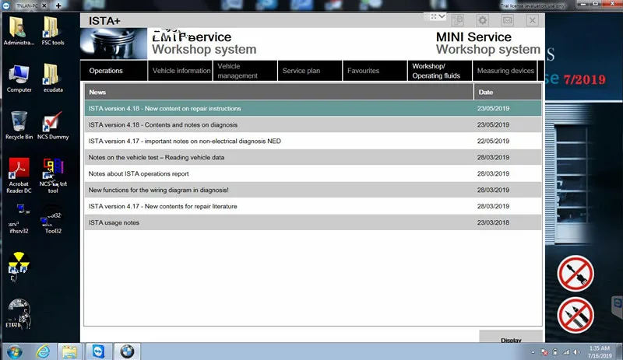Open the volume speaker tray icon
Viewport: 623px width, 360px height.
click(577, 352)
